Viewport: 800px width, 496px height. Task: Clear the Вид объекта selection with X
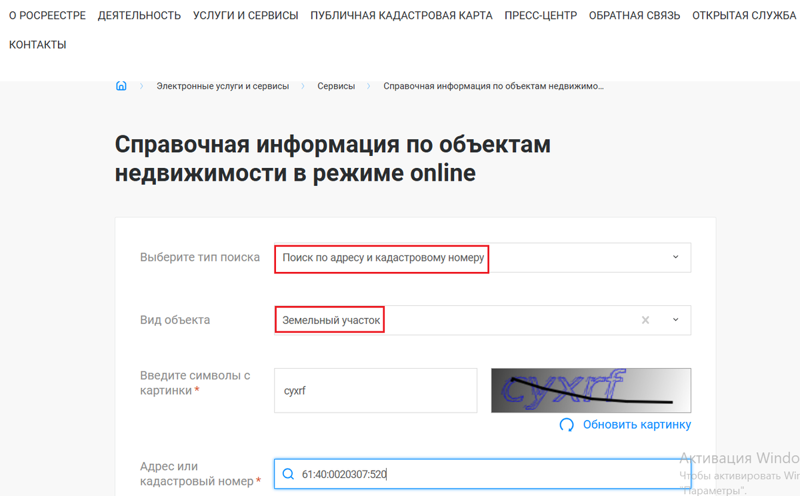(645, 320)
